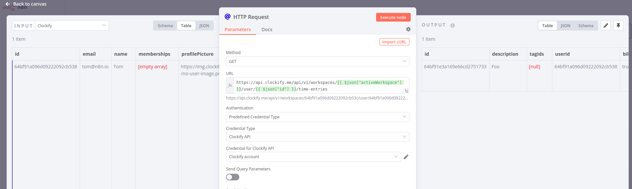The height and width of the screenshot is (189, 632).
Task: Select the Parameters tab
Action: coord(238,30)
